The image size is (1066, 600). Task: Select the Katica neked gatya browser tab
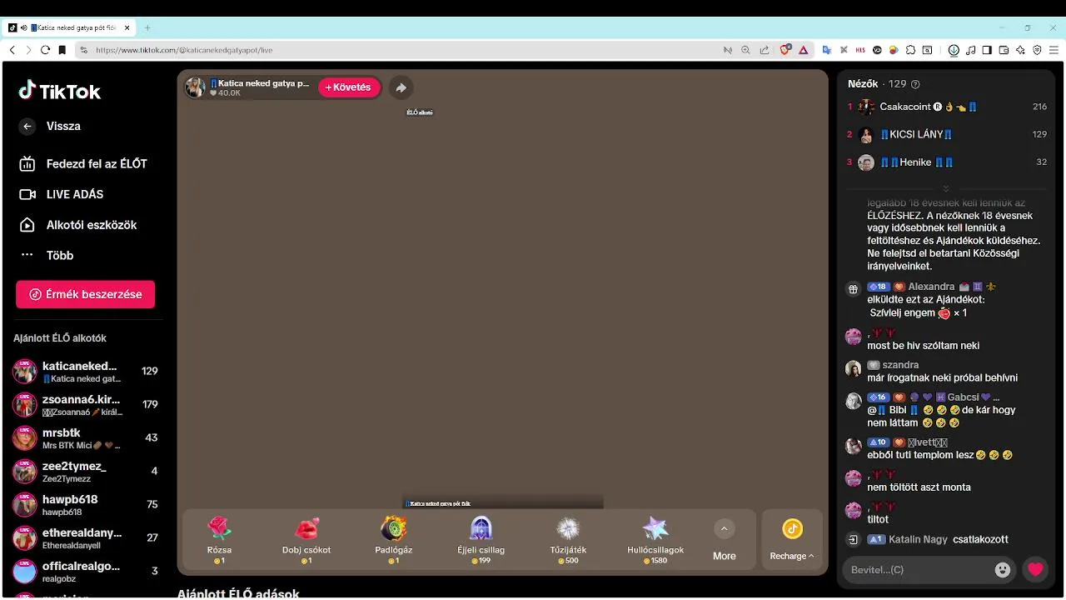[x=70, y=27]
